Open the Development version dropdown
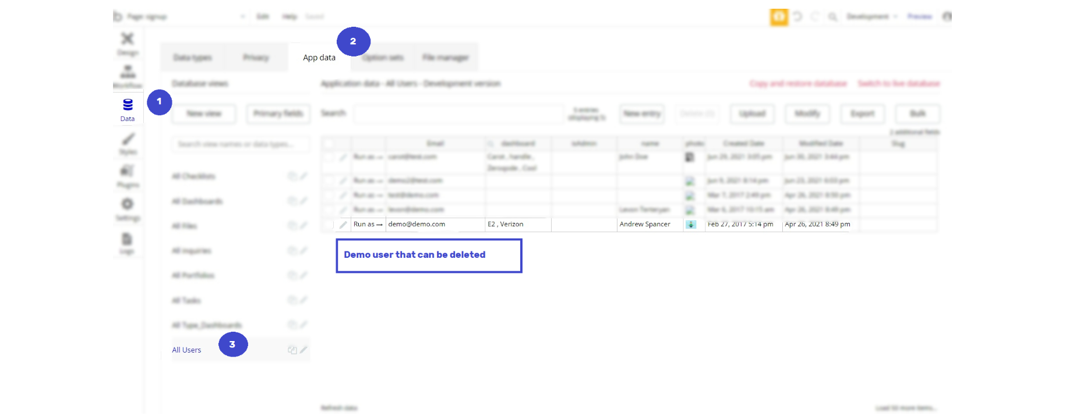The image size is (1066, 419). (x=872, y=17)
